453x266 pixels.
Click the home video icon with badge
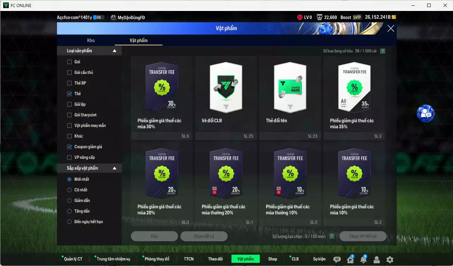pyautogui.click(x=350, y=260)
